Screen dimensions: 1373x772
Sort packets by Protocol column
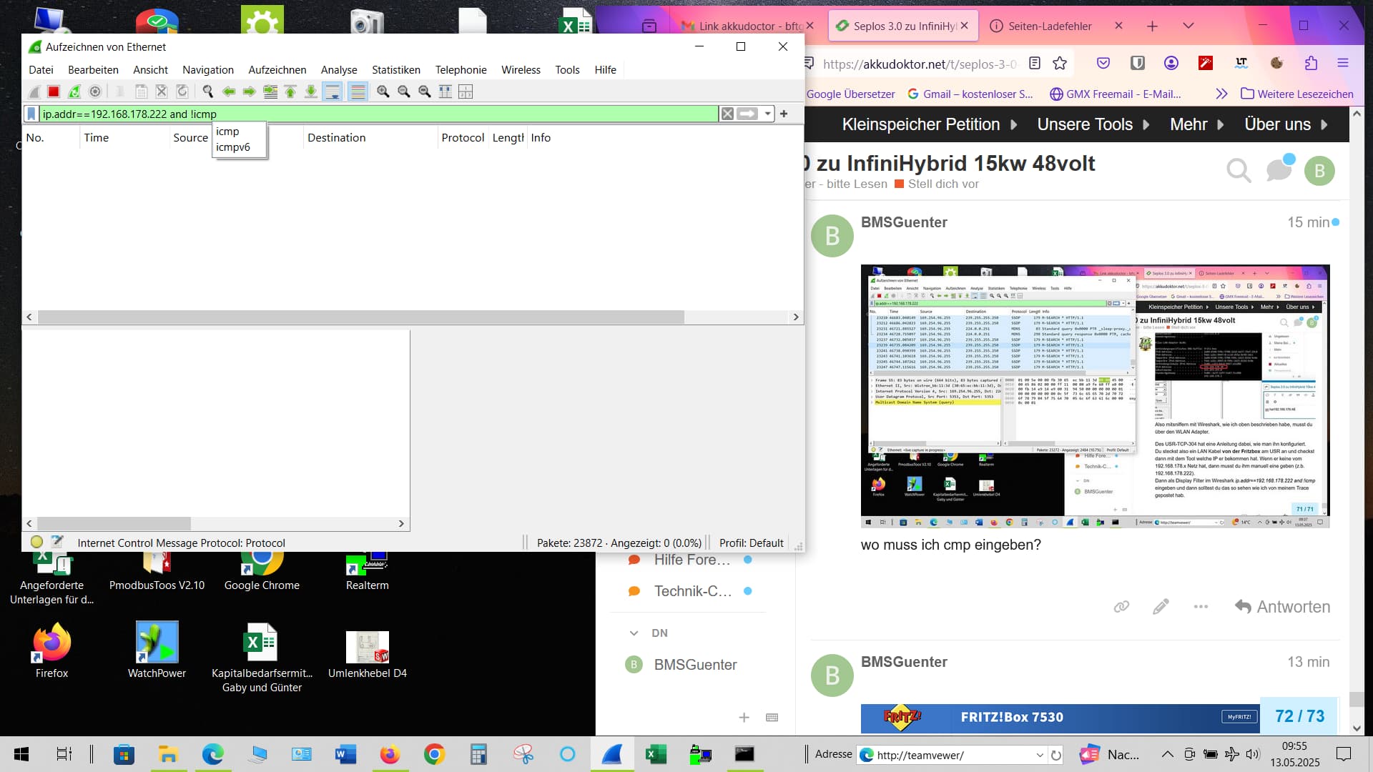(463, 137)
